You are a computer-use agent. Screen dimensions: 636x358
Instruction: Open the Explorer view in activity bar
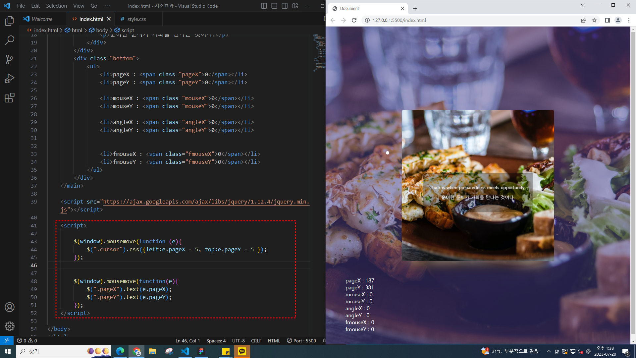pyautogui.click(x=10, y=21)
